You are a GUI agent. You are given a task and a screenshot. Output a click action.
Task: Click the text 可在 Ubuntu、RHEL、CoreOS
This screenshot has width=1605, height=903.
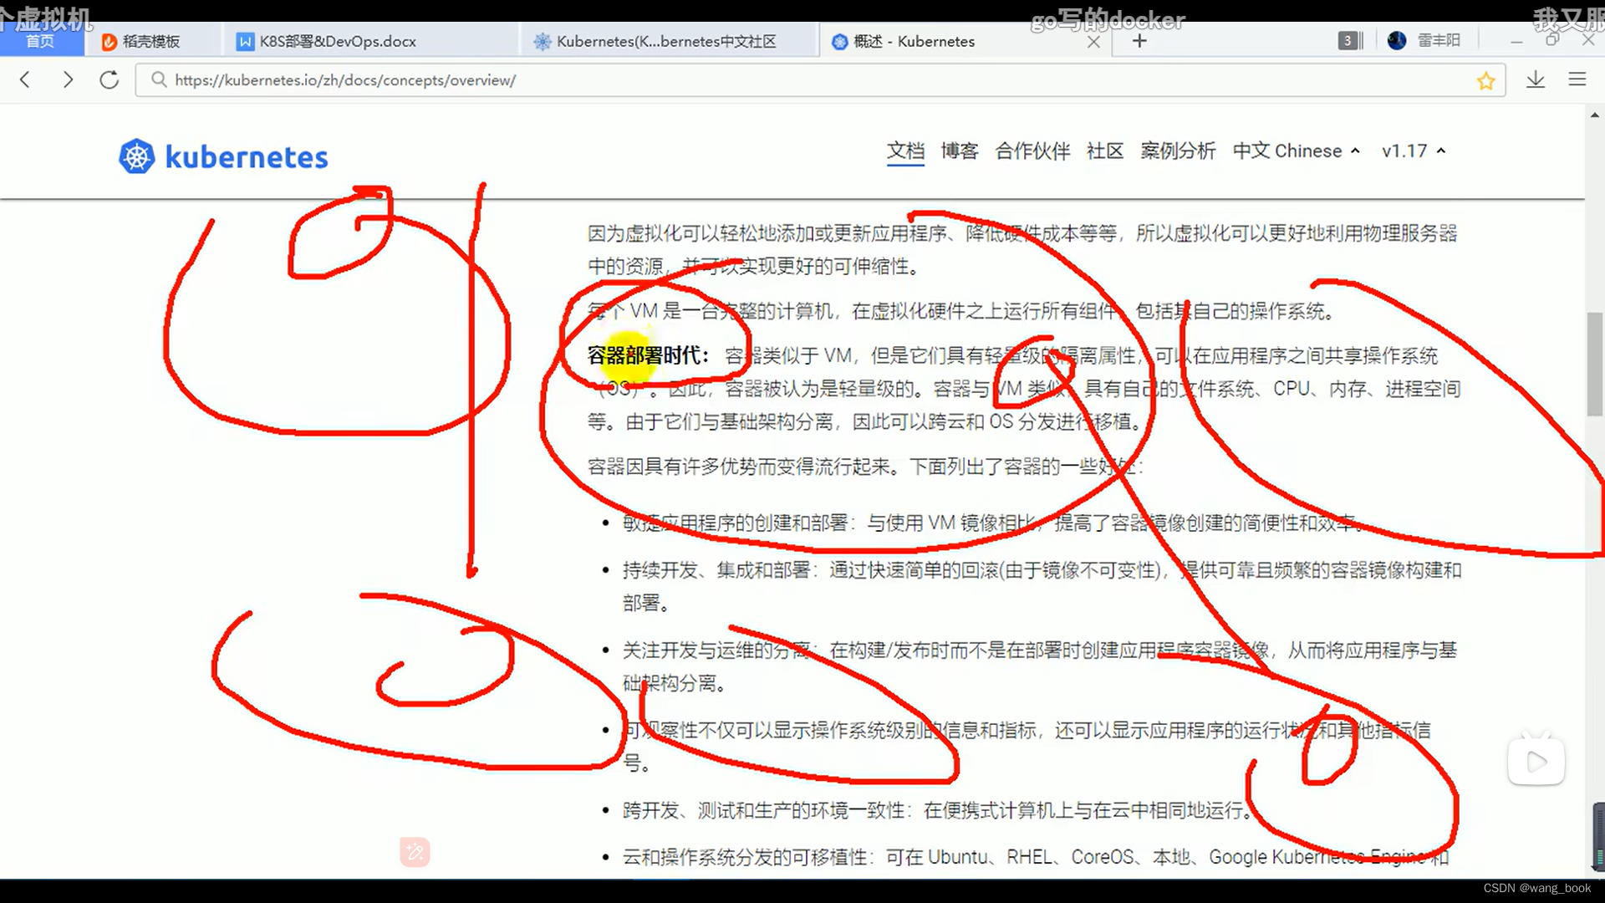1009,858
